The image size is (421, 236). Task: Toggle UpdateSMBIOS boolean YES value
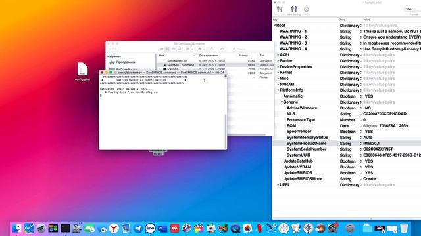[x=369, y=173]
